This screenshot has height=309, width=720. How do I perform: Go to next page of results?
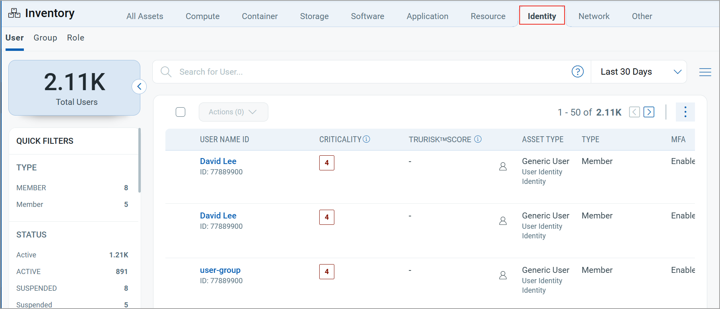click(x=649, y=112)
